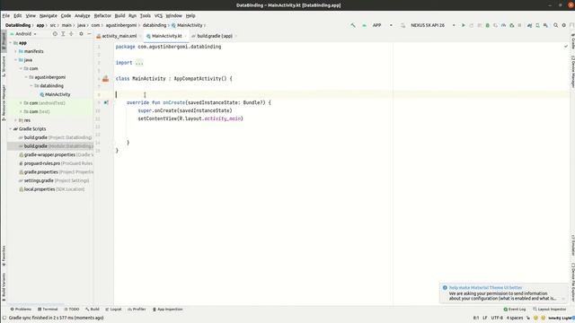
Task: Collapse the agustinbergomi package
Action: (x=26, y=77)
